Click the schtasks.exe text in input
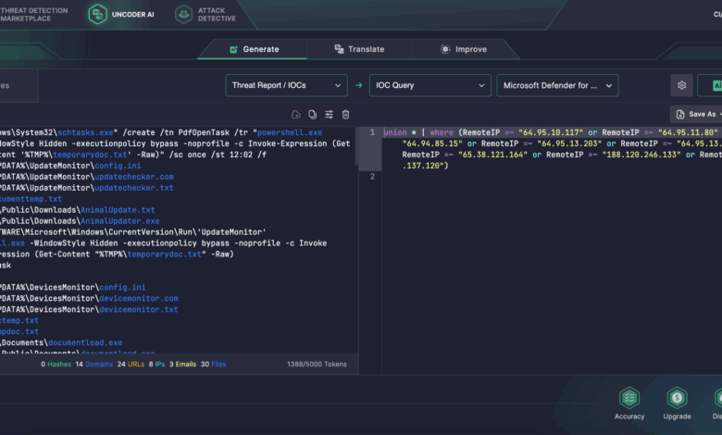Screen dimensions: 722x435 point(85,132)
